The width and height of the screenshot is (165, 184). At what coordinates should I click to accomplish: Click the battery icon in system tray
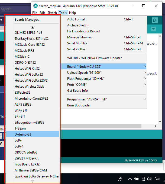[x=136, y=179]
